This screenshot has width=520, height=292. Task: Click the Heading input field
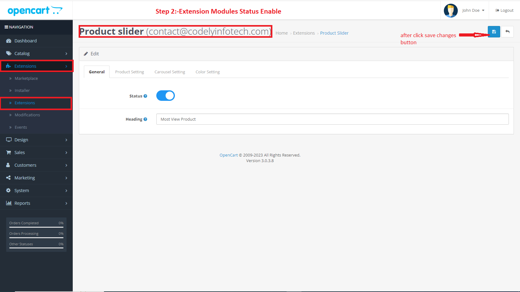[x=332, y=119]
